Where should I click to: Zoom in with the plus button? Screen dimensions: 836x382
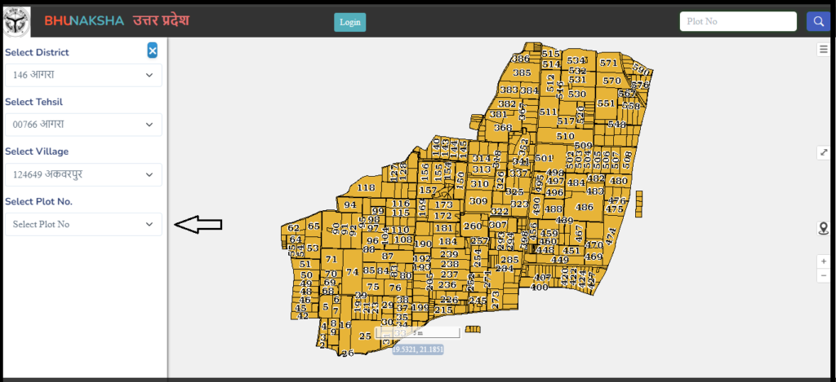[823, 261]
